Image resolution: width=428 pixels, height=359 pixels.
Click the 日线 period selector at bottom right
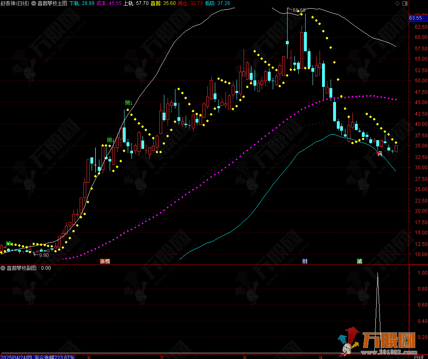tap(418, 357)
